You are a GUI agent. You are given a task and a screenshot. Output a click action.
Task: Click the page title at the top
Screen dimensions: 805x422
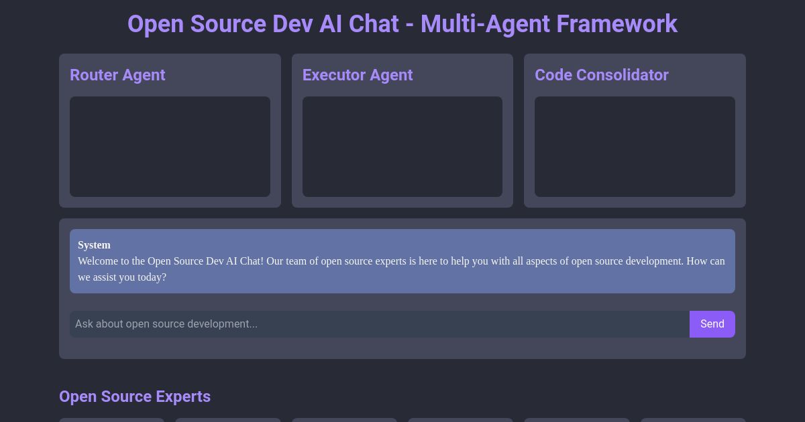[402, 24]
